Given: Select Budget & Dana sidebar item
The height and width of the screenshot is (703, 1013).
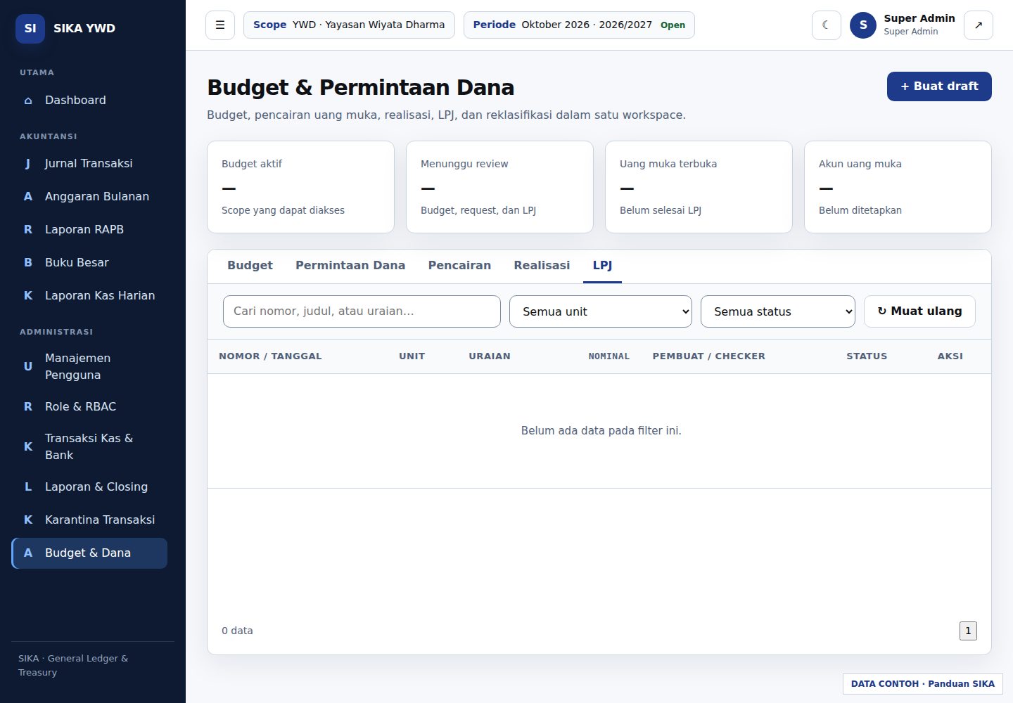Looking at the screenshot, I should tap(89, 553).
